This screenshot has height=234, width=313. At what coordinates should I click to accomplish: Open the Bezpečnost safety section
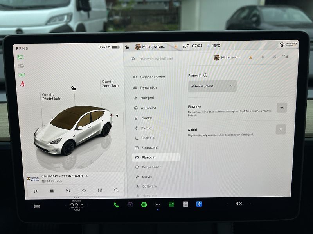click(x=148, y=167)
